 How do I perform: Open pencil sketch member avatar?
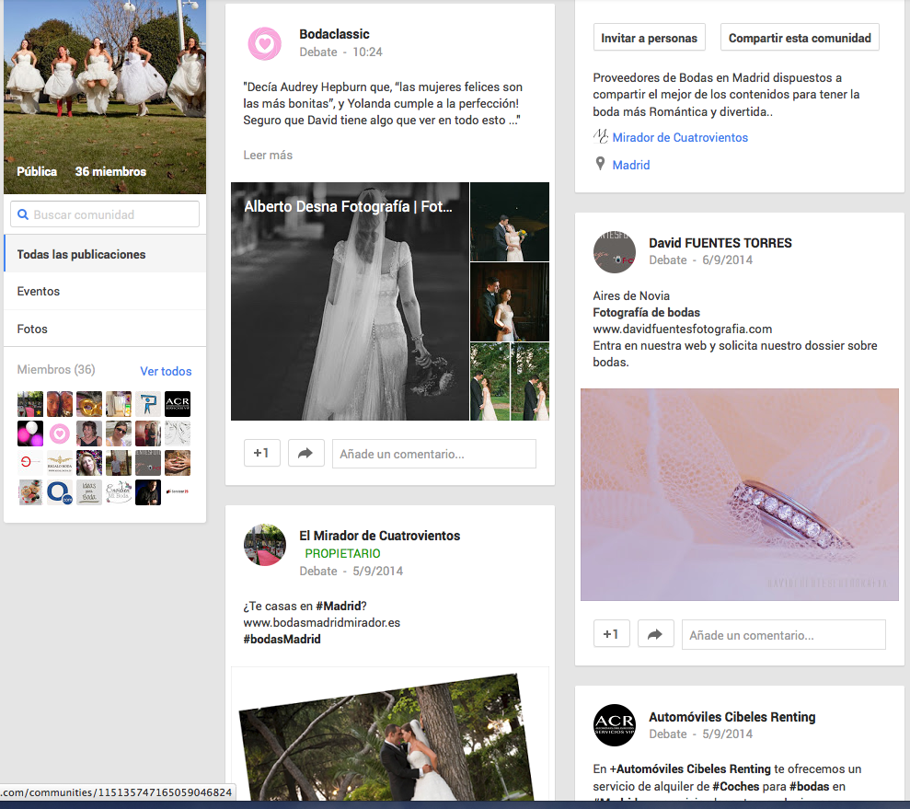coord(177,433)
